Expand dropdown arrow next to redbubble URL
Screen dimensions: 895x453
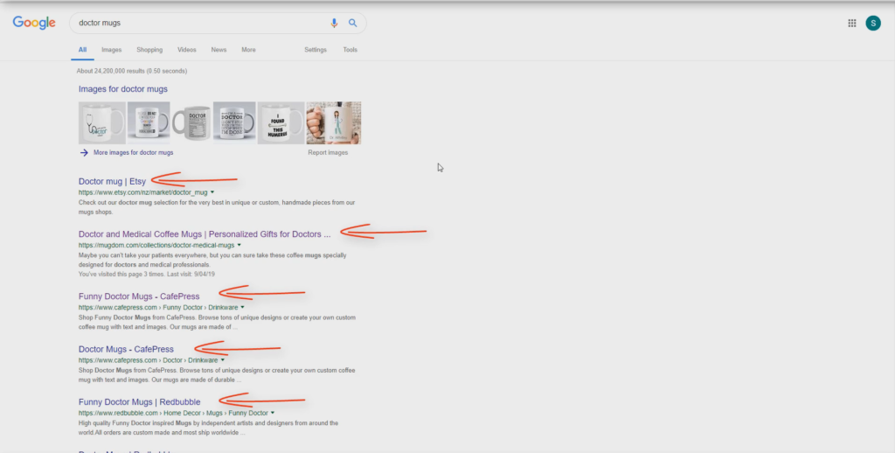pyautogui.click(x=273, y=413)
